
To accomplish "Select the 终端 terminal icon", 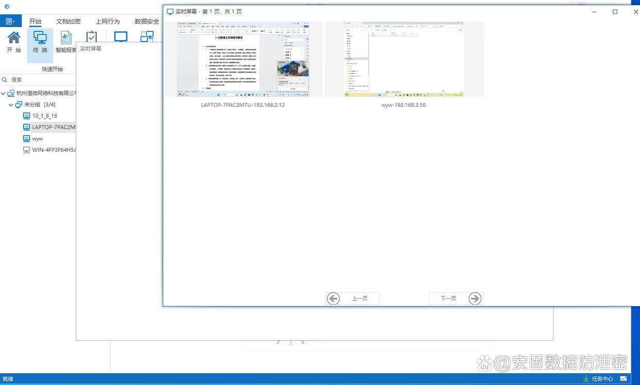I will (40, 42).
